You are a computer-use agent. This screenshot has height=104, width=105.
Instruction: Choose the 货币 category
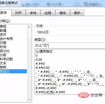[13, 35]
